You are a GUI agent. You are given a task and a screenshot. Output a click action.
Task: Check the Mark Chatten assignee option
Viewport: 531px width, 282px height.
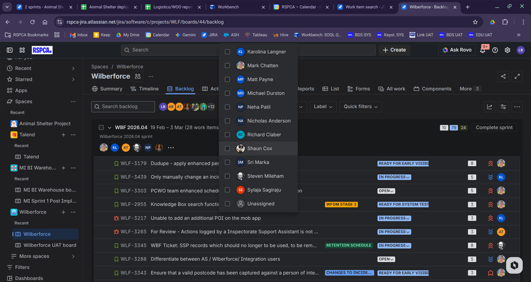[227, 66]
